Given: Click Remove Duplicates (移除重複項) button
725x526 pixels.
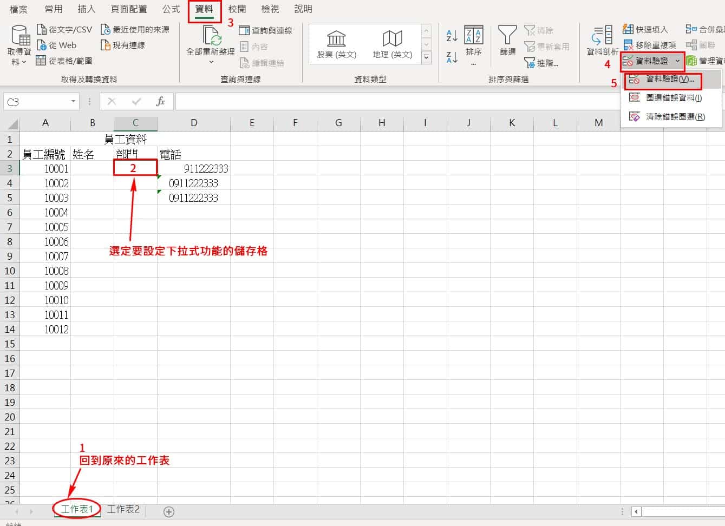Looking at the screenshot, I should click(x=650, y=45).
